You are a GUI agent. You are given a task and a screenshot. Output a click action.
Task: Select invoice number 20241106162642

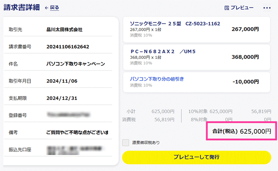[68, 47]
